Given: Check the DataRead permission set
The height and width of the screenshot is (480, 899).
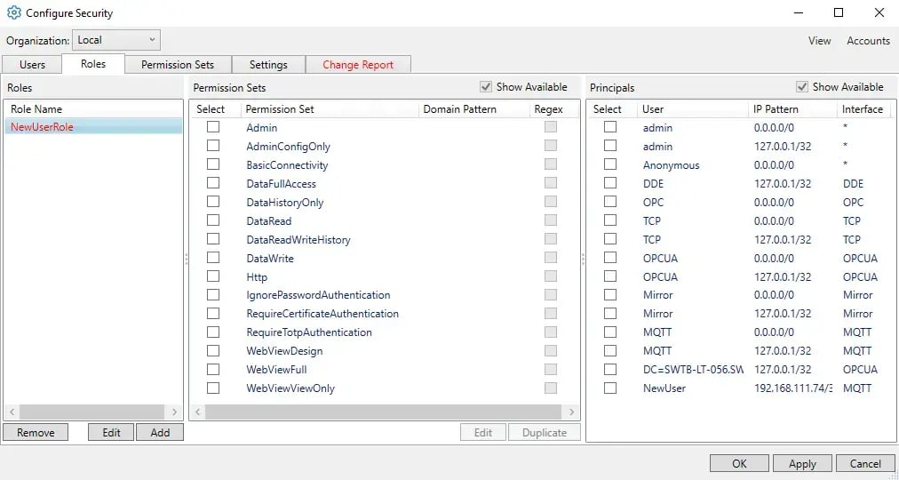Looking at the screenshot, I should pyautogui.click(x=213, y=220).
